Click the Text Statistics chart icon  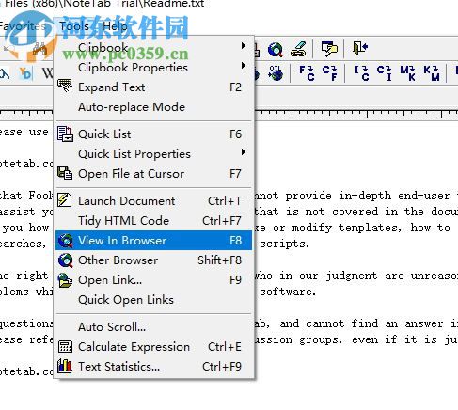[x=65, y=366]
